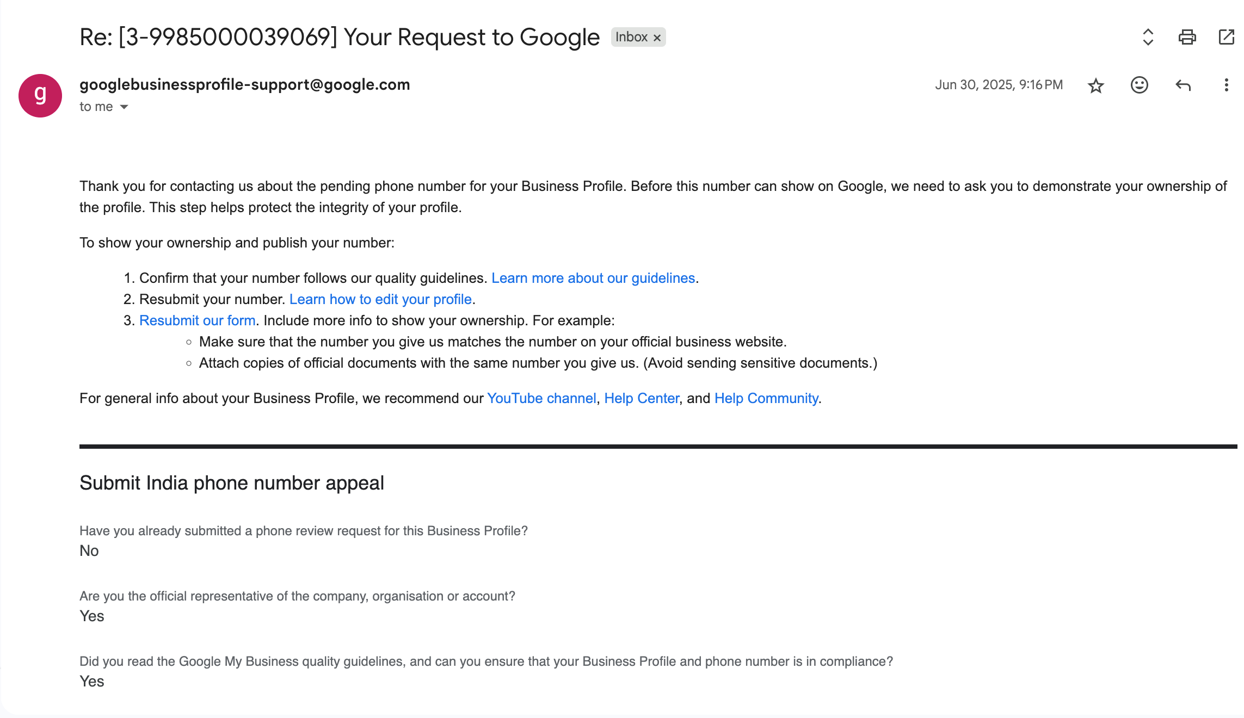Click sender address googlebusinessprofile-support@google.com

[244, 84]
